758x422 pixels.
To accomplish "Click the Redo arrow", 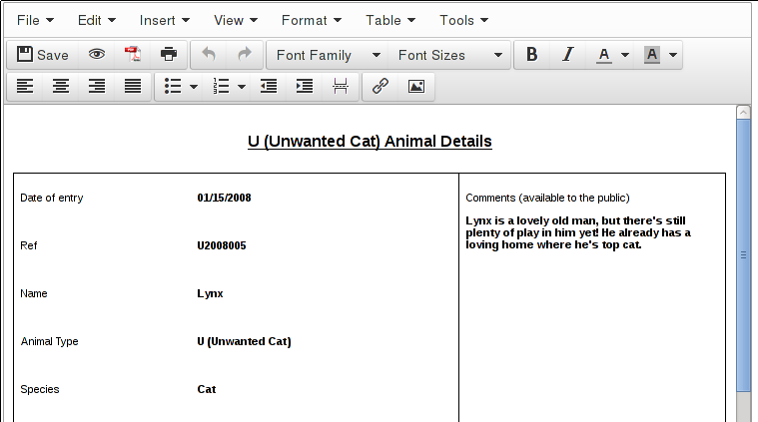I will (245, 55).
